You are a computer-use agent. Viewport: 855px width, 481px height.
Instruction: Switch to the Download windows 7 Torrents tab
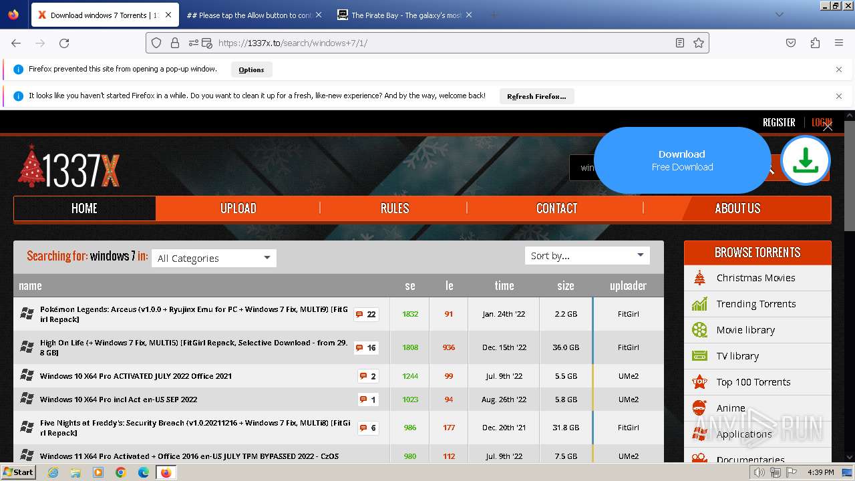point(104,15)
